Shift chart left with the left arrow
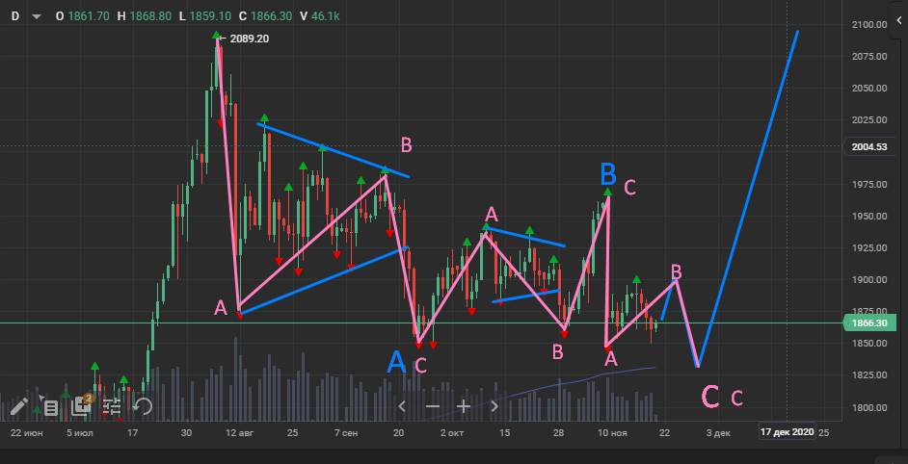The image size is (908, 464). (402, 407)
